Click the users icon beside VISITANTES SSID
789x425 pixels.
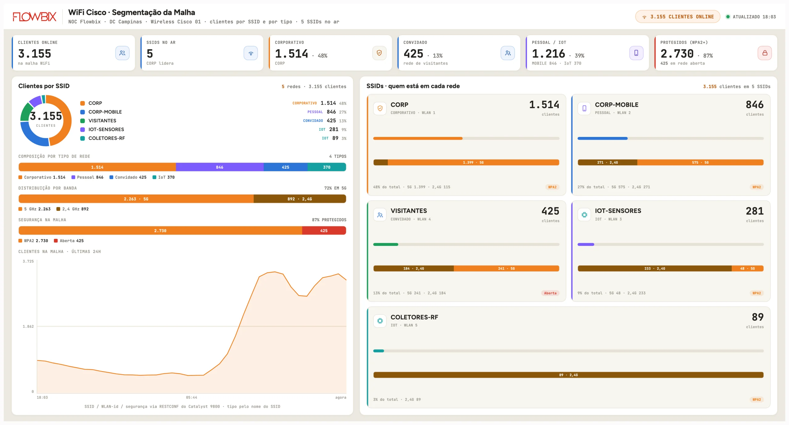point(380,215)
